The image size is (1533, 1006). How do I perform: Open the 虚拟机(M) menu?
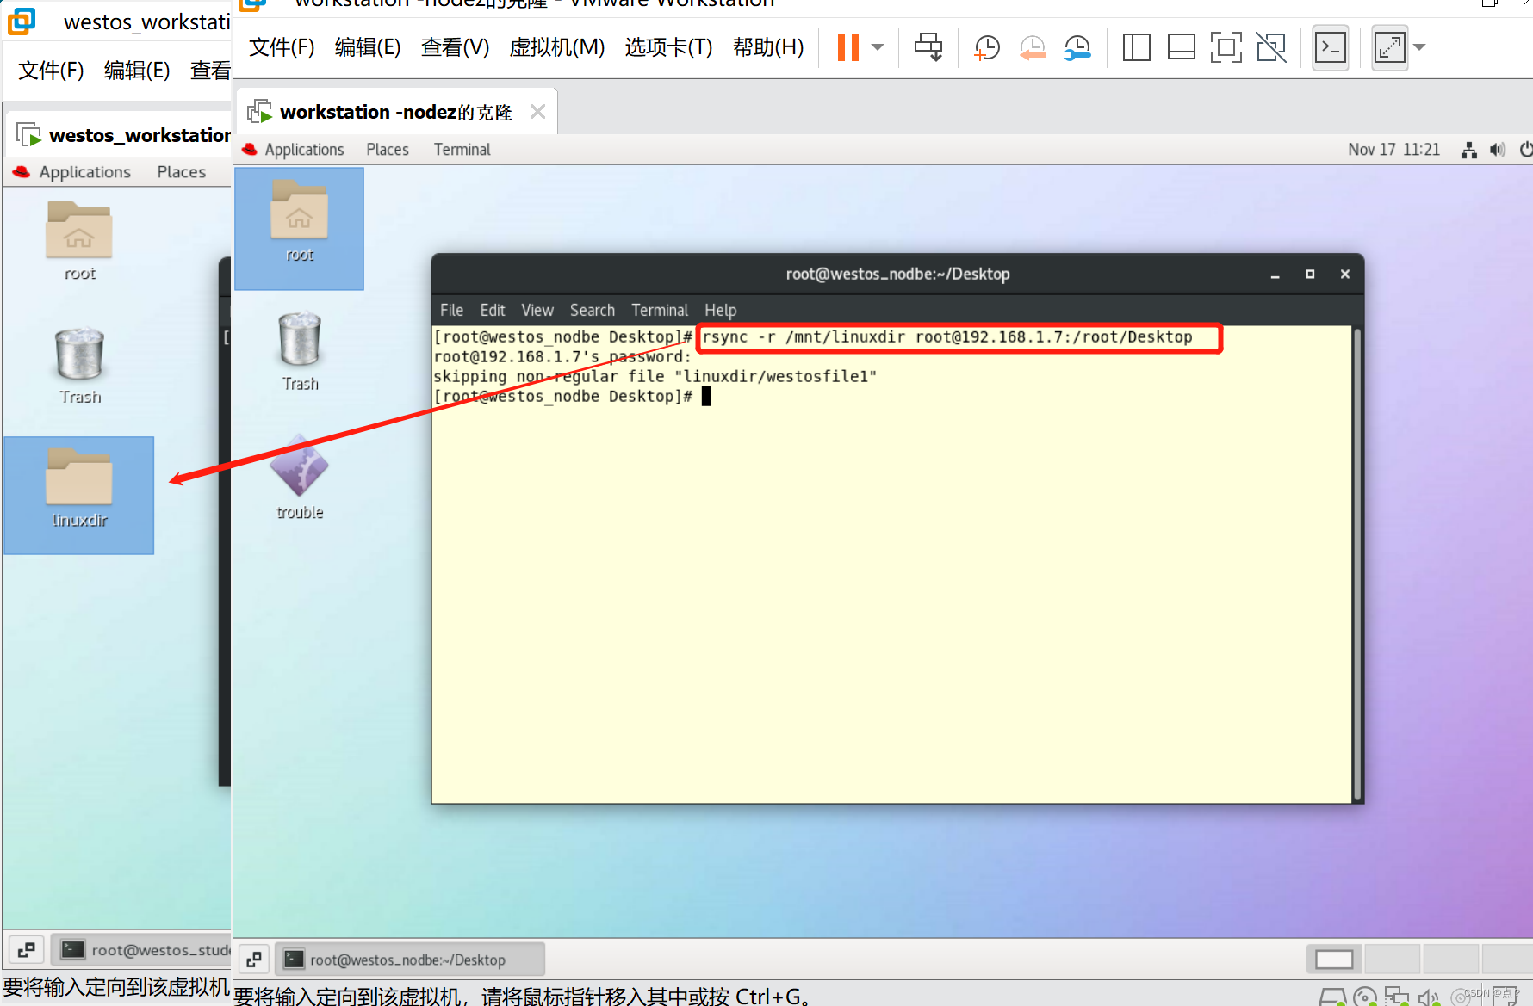click(x=556, y=47)
